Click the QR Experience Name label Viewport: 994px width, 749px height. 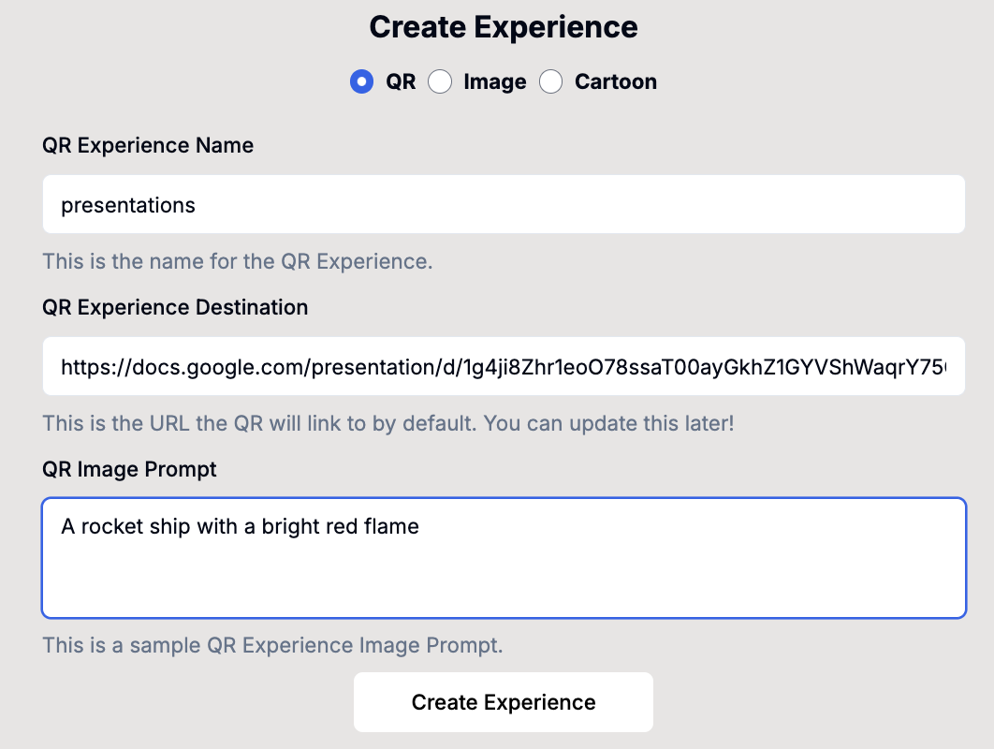pos(147,145)
